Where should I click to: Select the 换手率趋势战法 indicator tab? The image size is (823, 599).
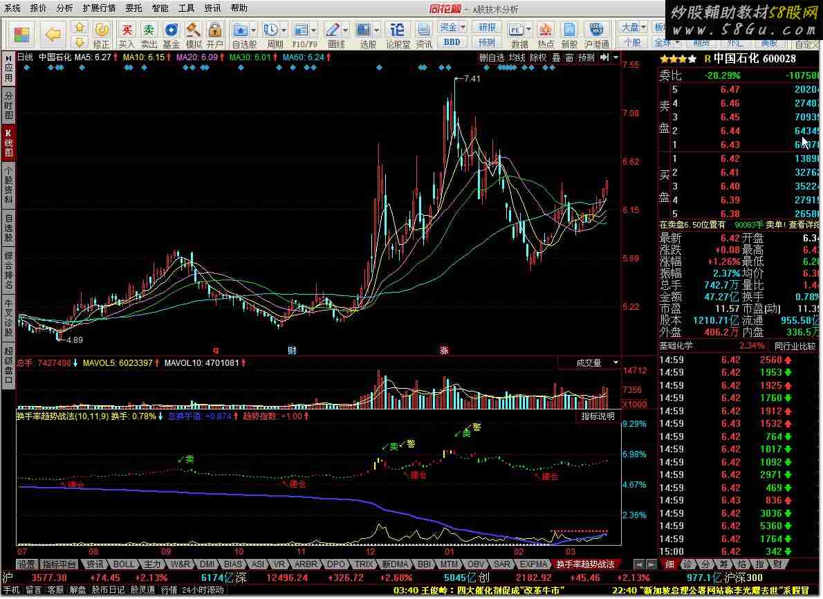tap(585, 564)
